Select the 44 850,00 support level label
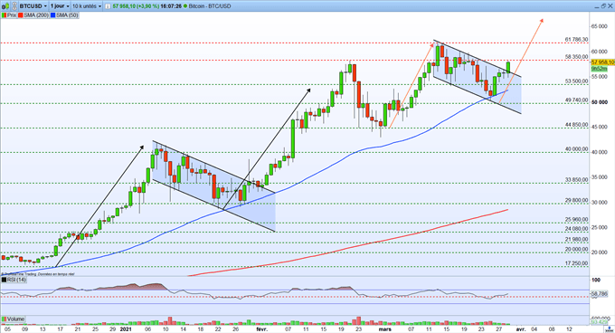 577,125
